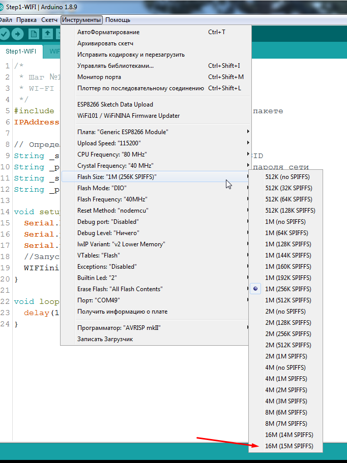The width and height of the screenshot is (347, 463).
Task: Close the Инструменты menu
Action: pyautogui.click(x=81, y=20)
